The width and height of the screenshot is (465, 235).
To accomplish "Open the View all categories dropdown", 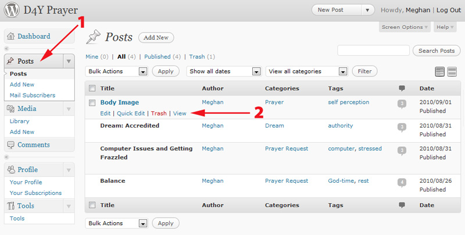I will (x=306, y=71).
